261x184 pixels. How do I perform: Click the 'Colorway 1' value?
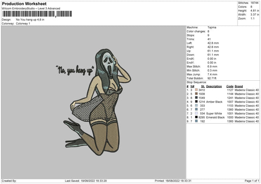click(23, 23)
